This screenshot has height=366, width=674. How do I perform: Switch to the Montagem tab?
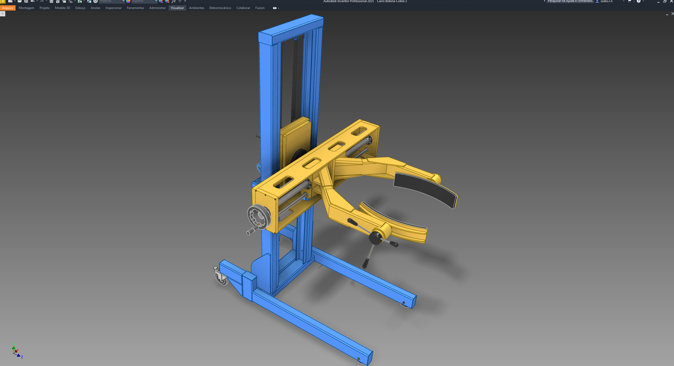click(26, 8)
